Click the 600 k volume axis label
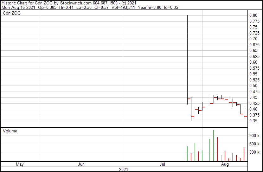263x172 pixels. click(x=254, y=144)
